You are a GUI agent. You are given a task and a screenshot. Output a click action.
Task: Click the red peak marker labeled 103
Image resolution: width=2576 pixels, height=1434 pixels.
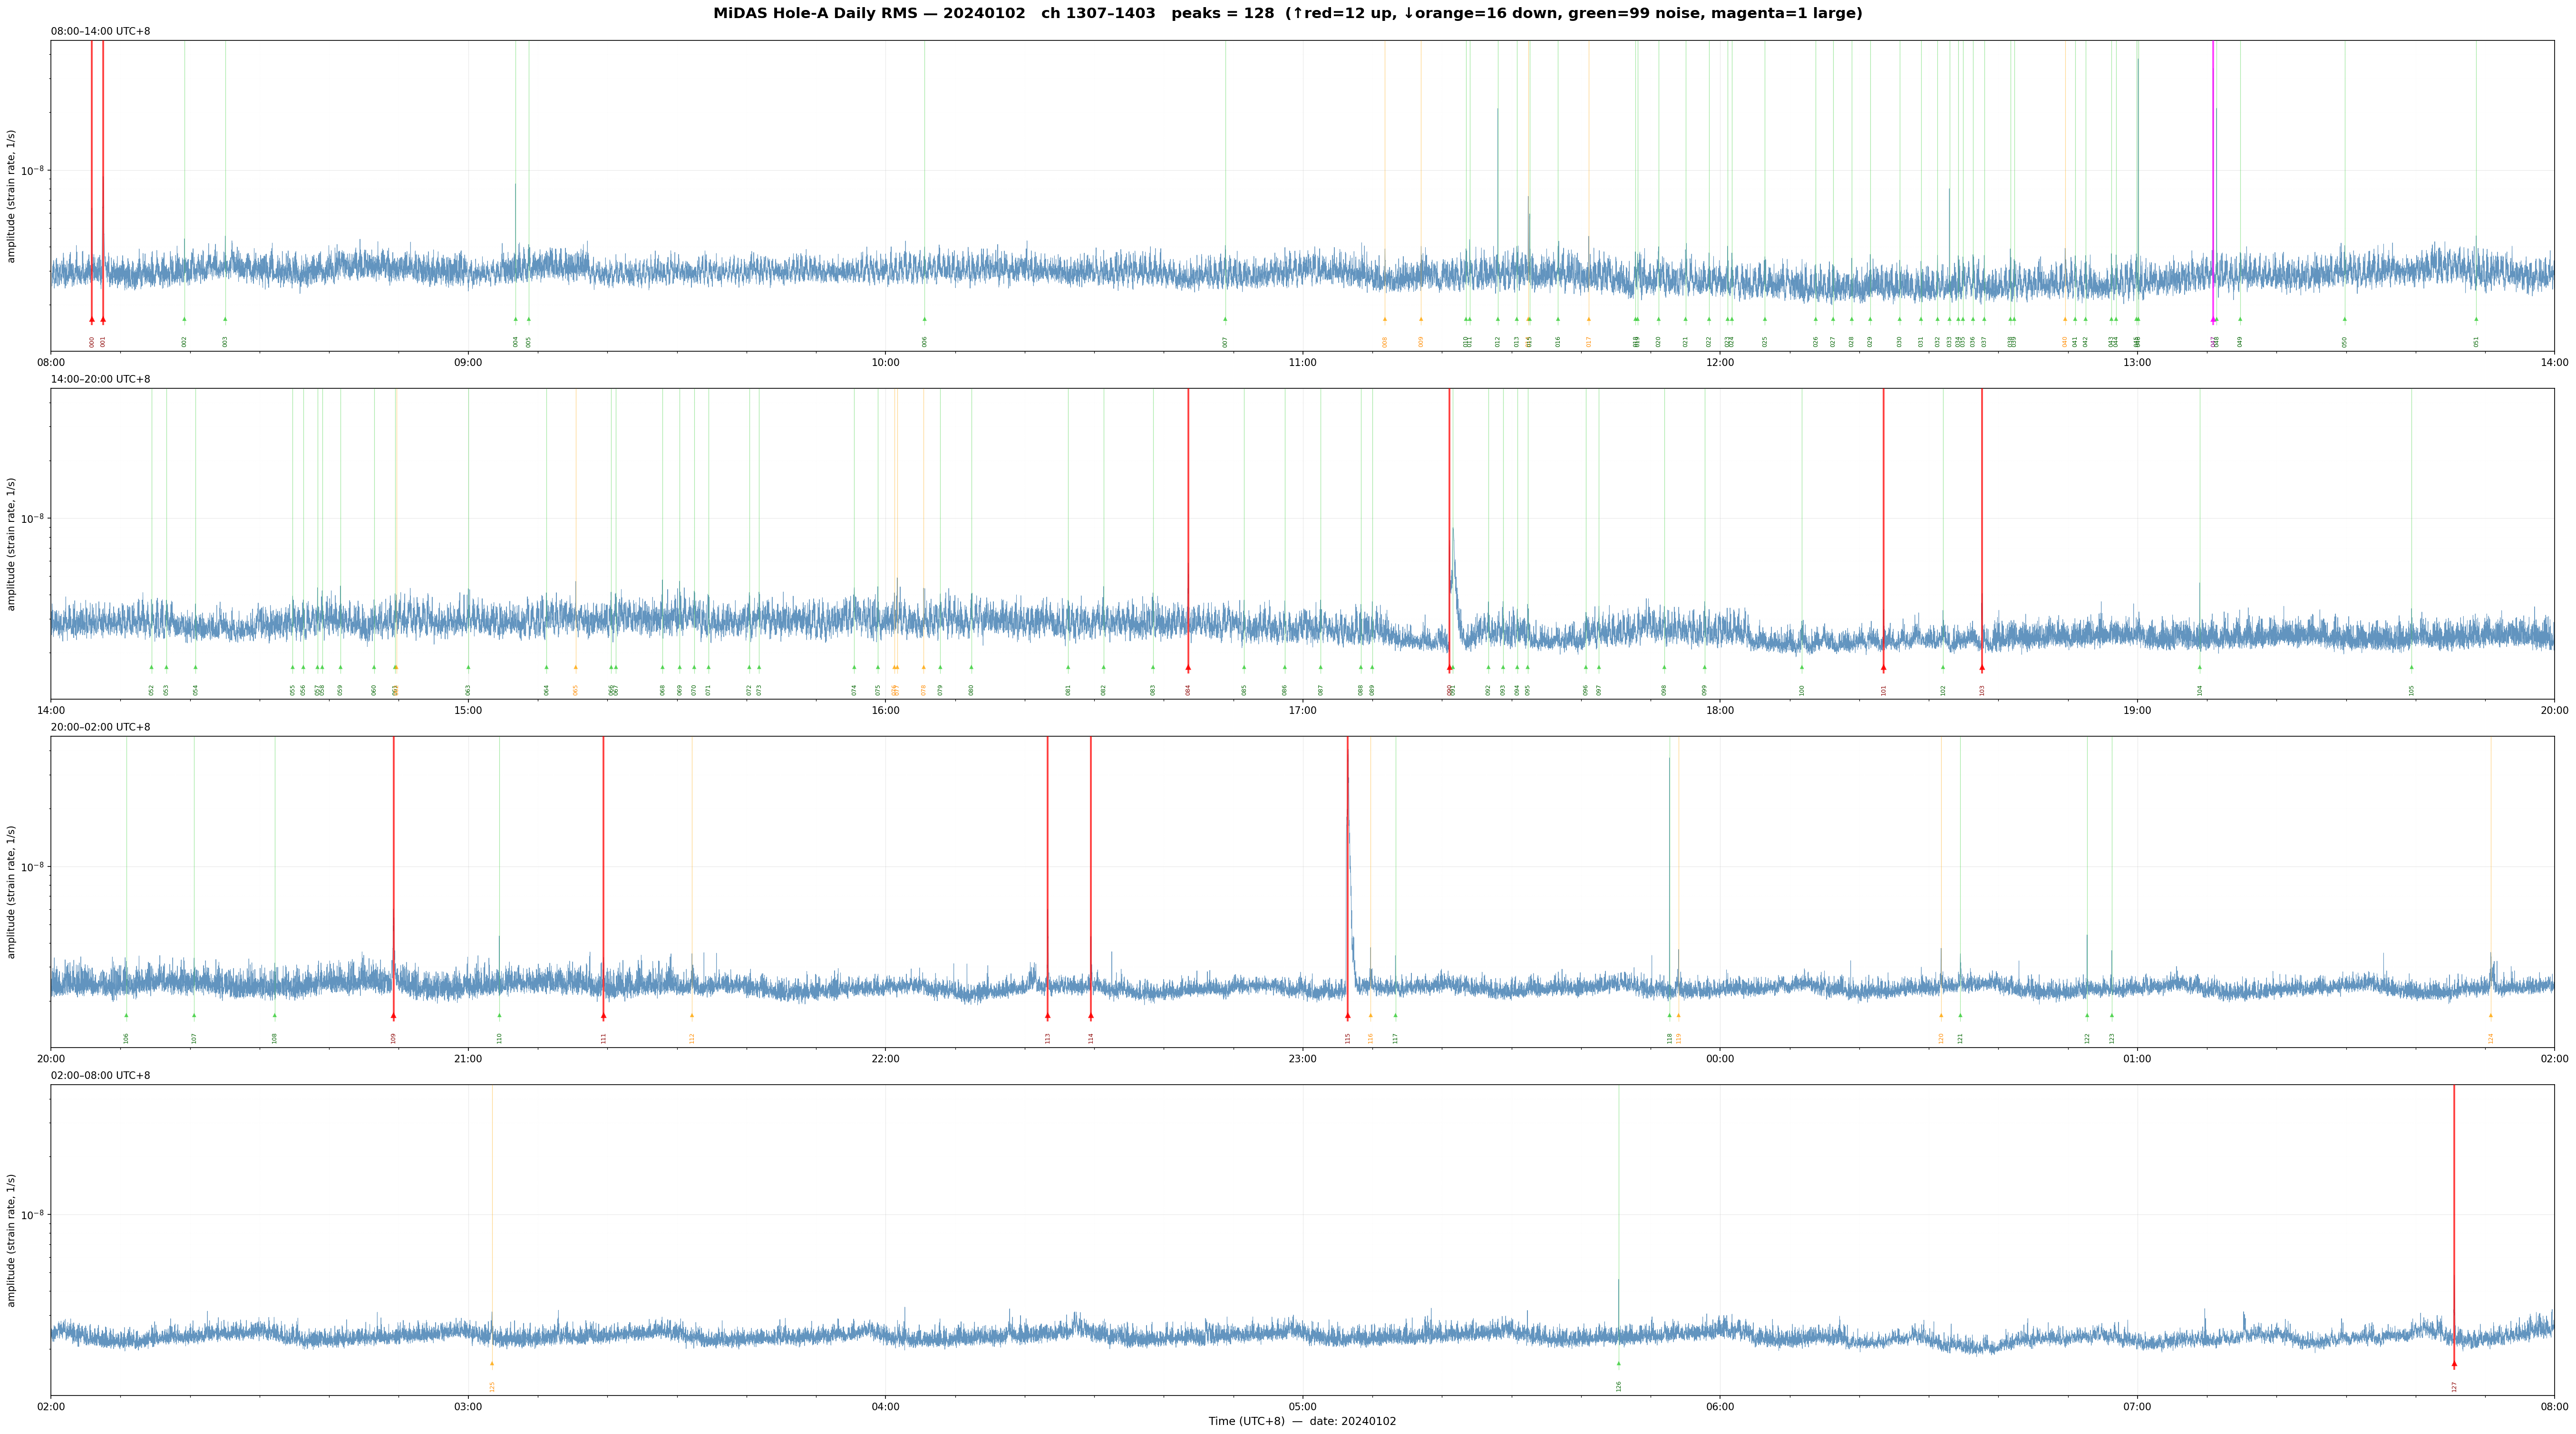(x=1982, y=667)
